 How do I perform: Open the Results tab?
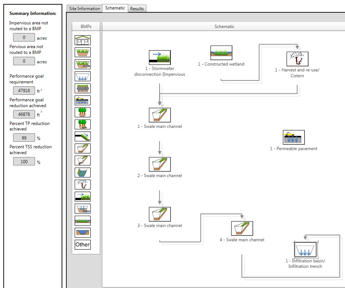pos(137,8)
